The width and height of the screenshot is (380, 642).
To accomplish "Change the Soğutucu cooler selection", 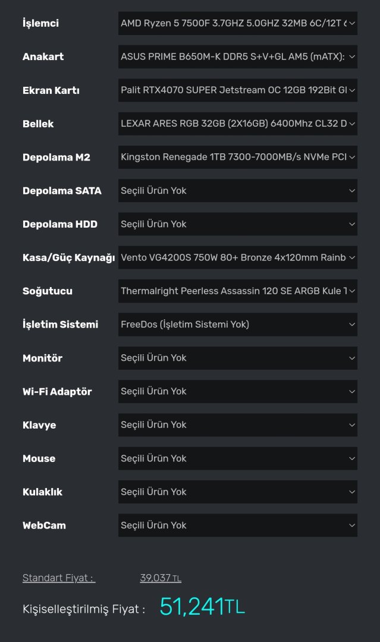I will pos(238,291).
